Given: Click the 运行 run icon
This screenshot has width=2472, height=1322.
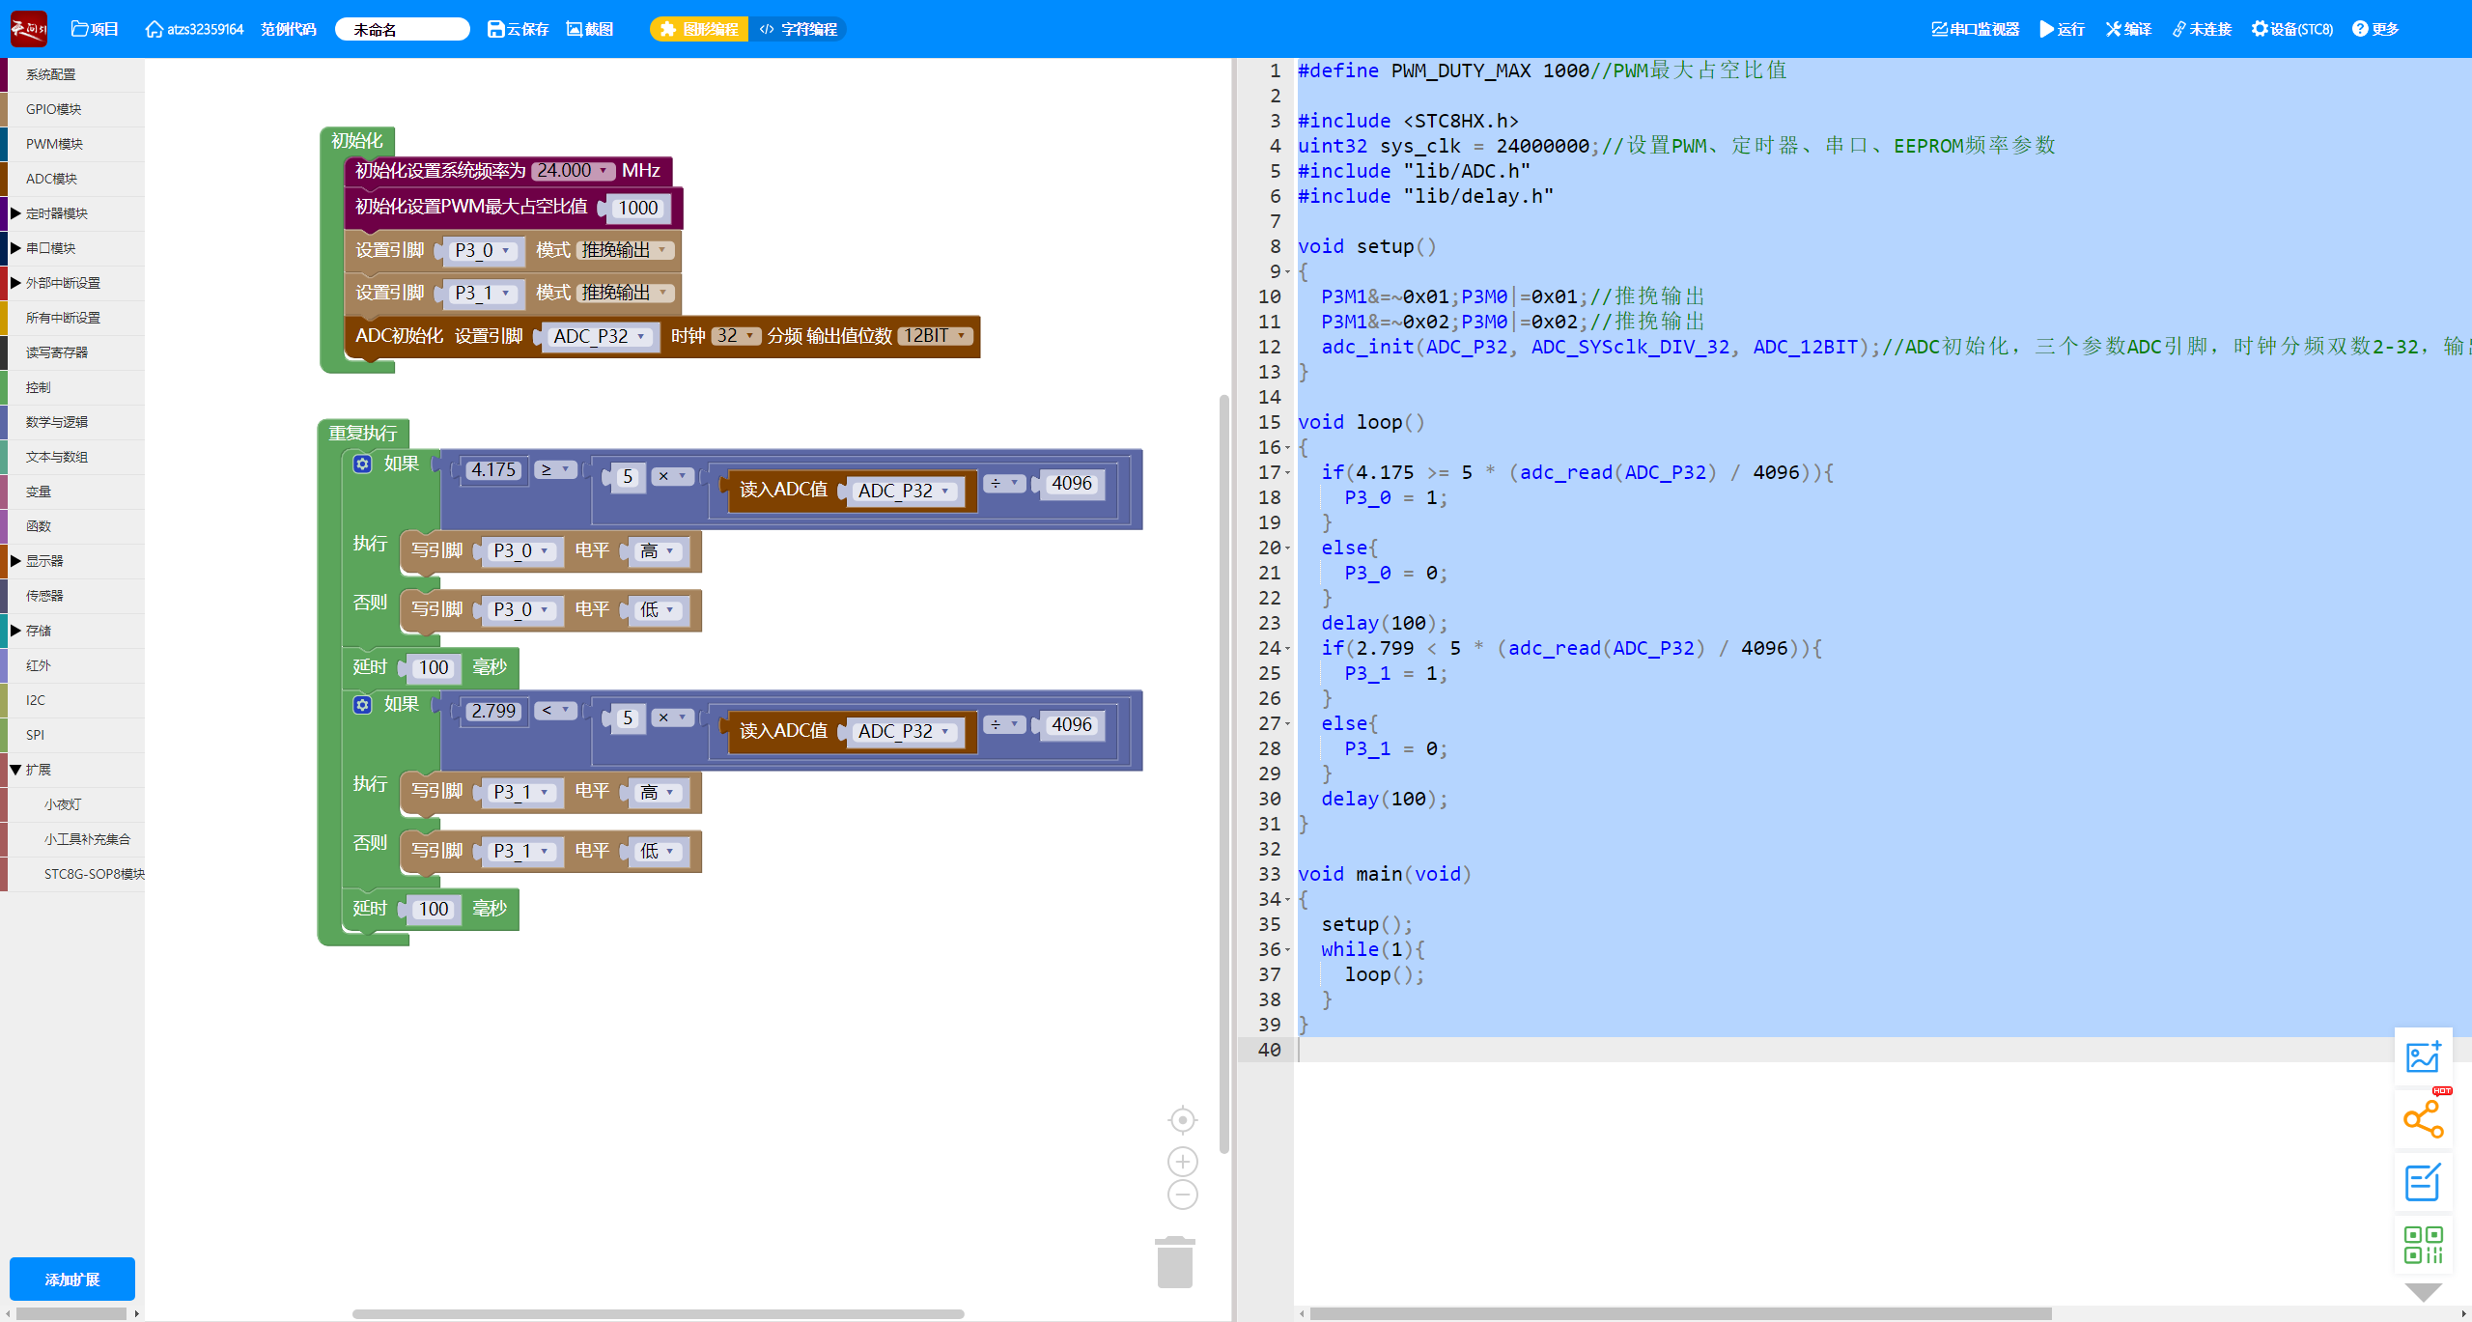Looking at the screenshot, I should coord(2062,29).
